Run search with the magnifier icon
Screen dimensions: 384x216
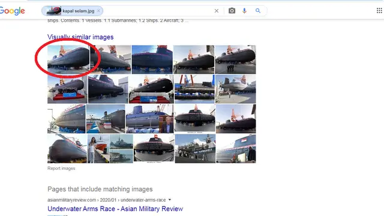(258, 11)
